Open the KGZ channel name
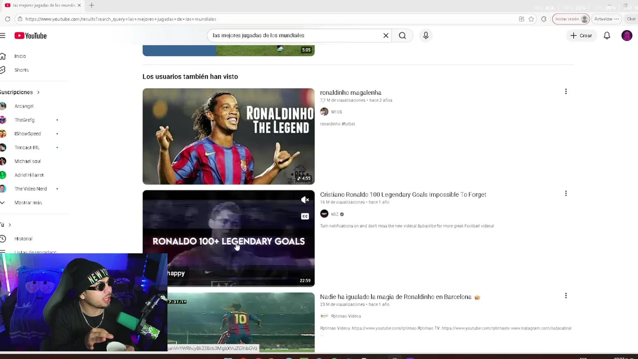The height and width of the screenshot is (359, 638). (x=334, y=214)
